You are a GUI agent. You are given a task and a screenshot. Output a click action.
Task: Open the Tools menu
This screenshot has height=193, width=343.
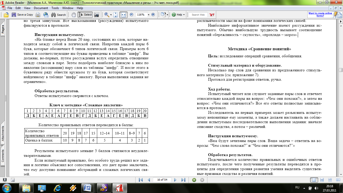(x=55, y=8)
